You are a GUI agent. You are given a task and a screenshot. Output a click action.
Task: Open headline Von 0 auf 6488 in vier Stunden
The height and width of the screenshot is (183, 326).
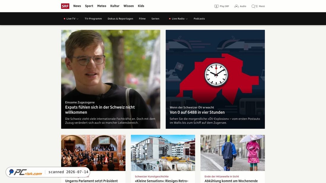[197, 112]
